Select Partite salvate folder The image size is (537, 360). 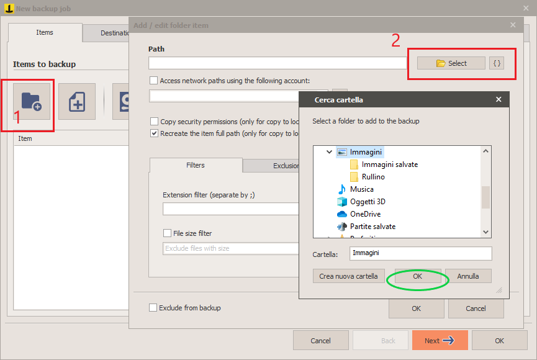(372, 227)
